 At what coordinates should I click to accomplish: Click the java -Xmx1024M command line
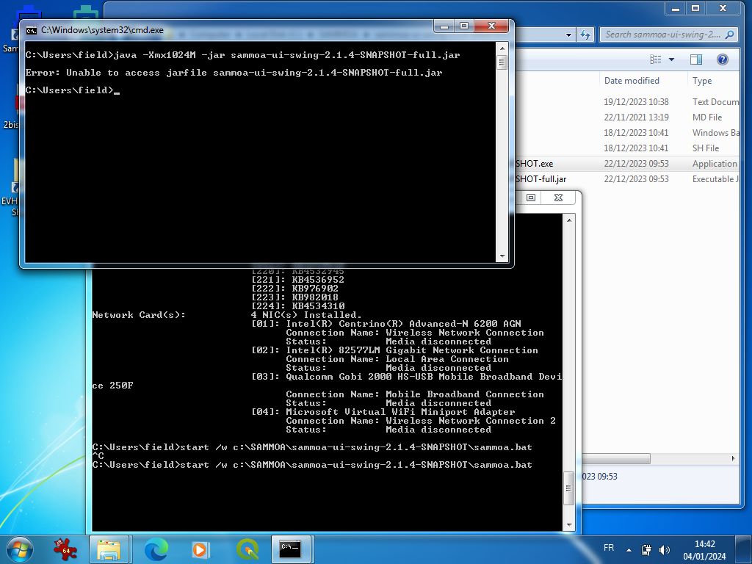pos(242,55)
